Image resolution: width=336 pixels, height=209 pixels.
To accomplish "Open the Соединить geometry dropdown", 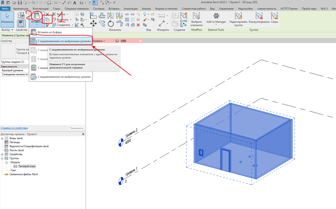I will tap(73, 25).
